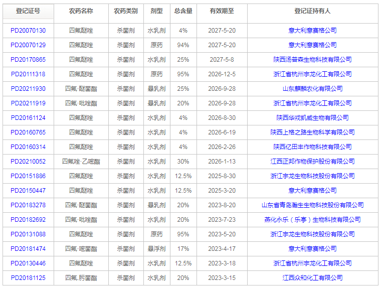Screen dimensions: 381x288
Task: Open registration PD20183278 link
Action: pos(28,205)
